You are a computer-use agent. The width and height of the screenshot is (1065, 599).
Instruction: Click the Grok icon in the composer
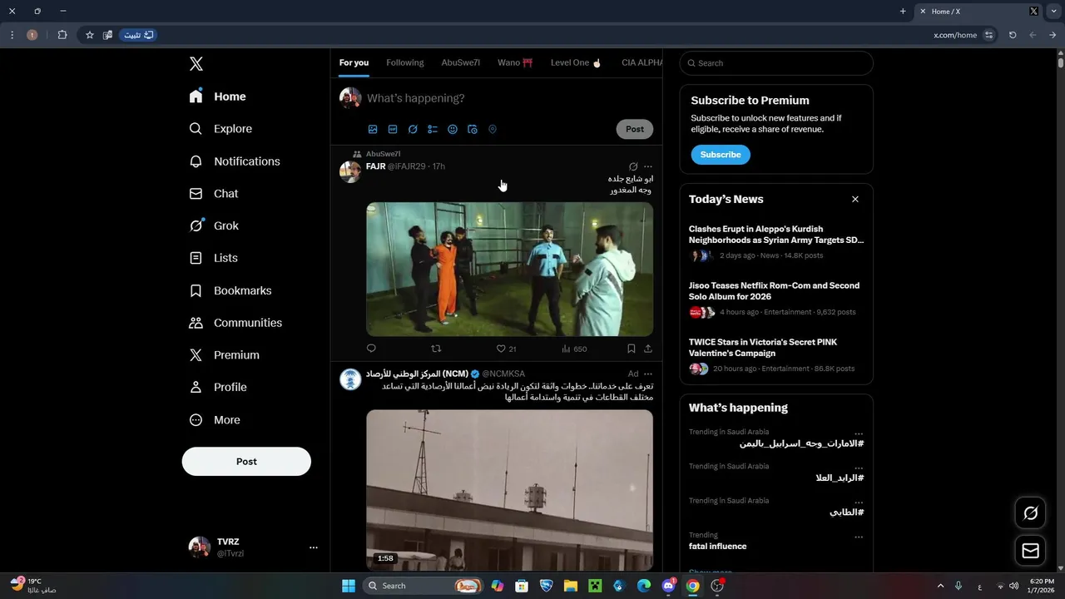click(413, 129)
